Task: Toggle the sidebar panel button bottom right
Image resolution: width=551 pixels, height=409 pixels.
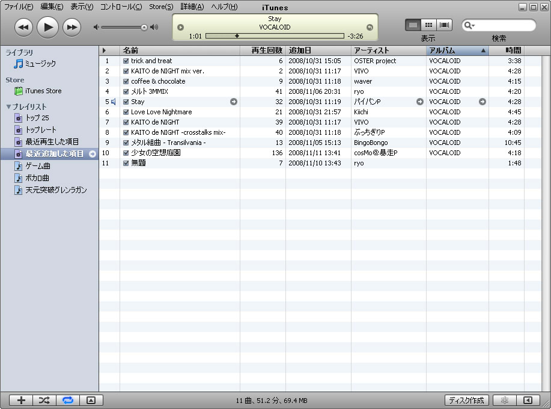Action: pos(528,400)
